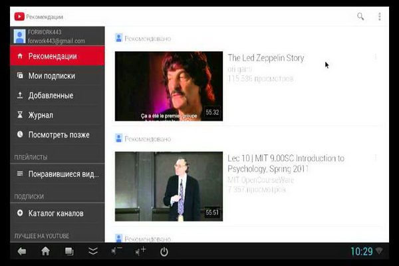399x266 pixels.
Task: Open the Журнал history item
Action: point(40,115)
